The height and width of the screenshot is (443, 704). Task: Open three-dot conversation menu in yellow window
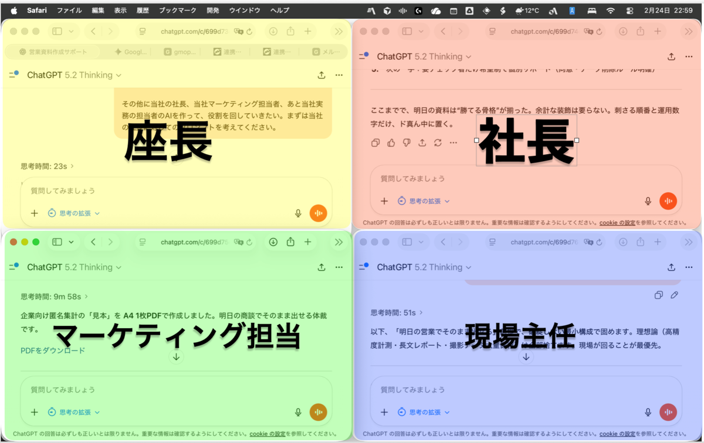pos(339,75)
